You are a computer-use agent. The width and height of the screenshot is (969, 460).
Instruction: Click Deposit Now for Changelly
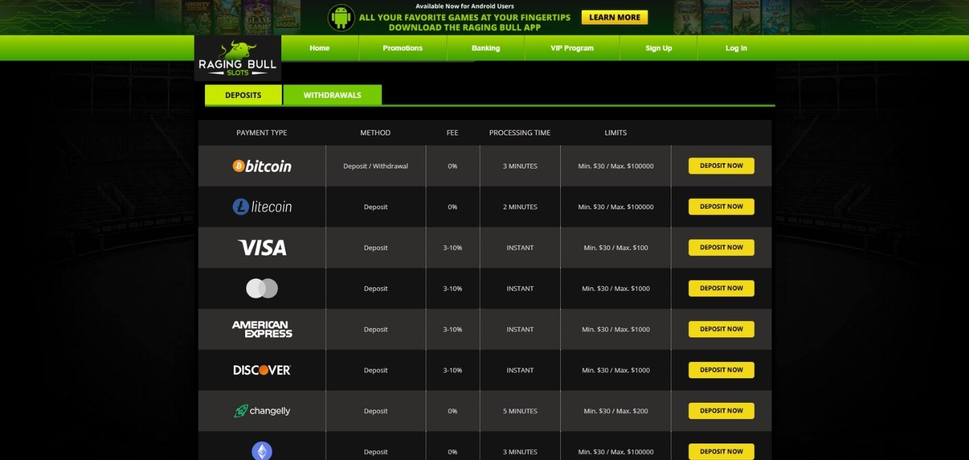point(721,411)
